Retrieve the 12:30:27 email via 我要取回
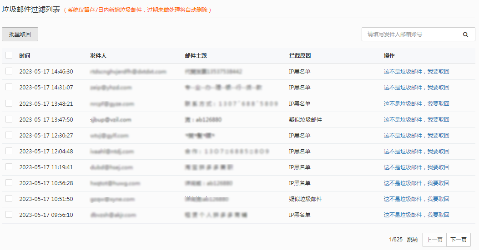 (x=439, y=135)
